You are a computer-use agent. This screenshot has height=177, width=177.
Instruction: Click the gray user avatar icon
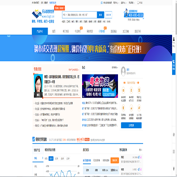123,71
